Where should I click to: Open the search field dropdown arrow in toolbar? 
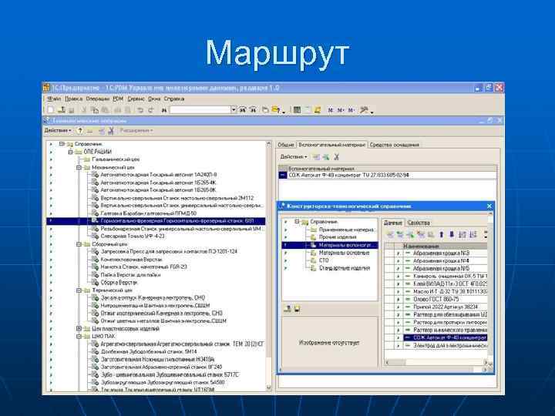(234, 110)
